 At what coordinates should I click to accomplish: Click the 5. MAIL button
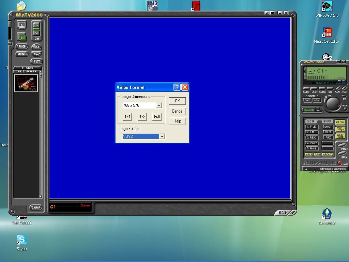click(x=312, y=148)
